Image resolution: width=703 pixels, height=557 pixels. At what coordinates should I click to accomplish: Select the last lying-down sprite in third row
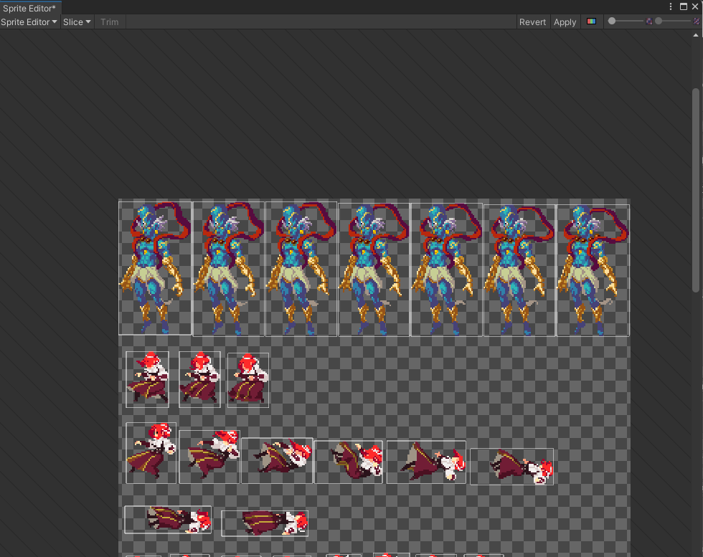[x=511, y=465]
